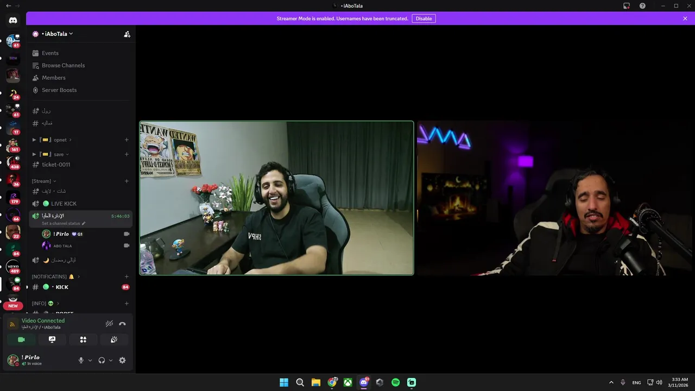The height and width of the screenshot is (391, 695).
Task: Click the invite members icon beside iAboTala
Action: (x=127, y=34)
